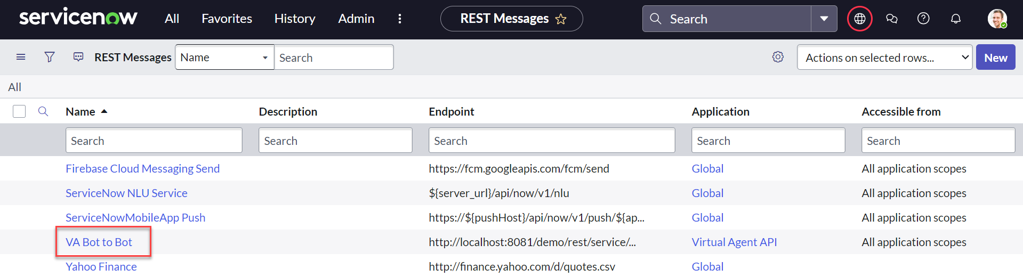Image resolution: width=1023 pixels, height=277 pixels.
Task: Expand the Name search field dropdown
Action: (224, 57)
